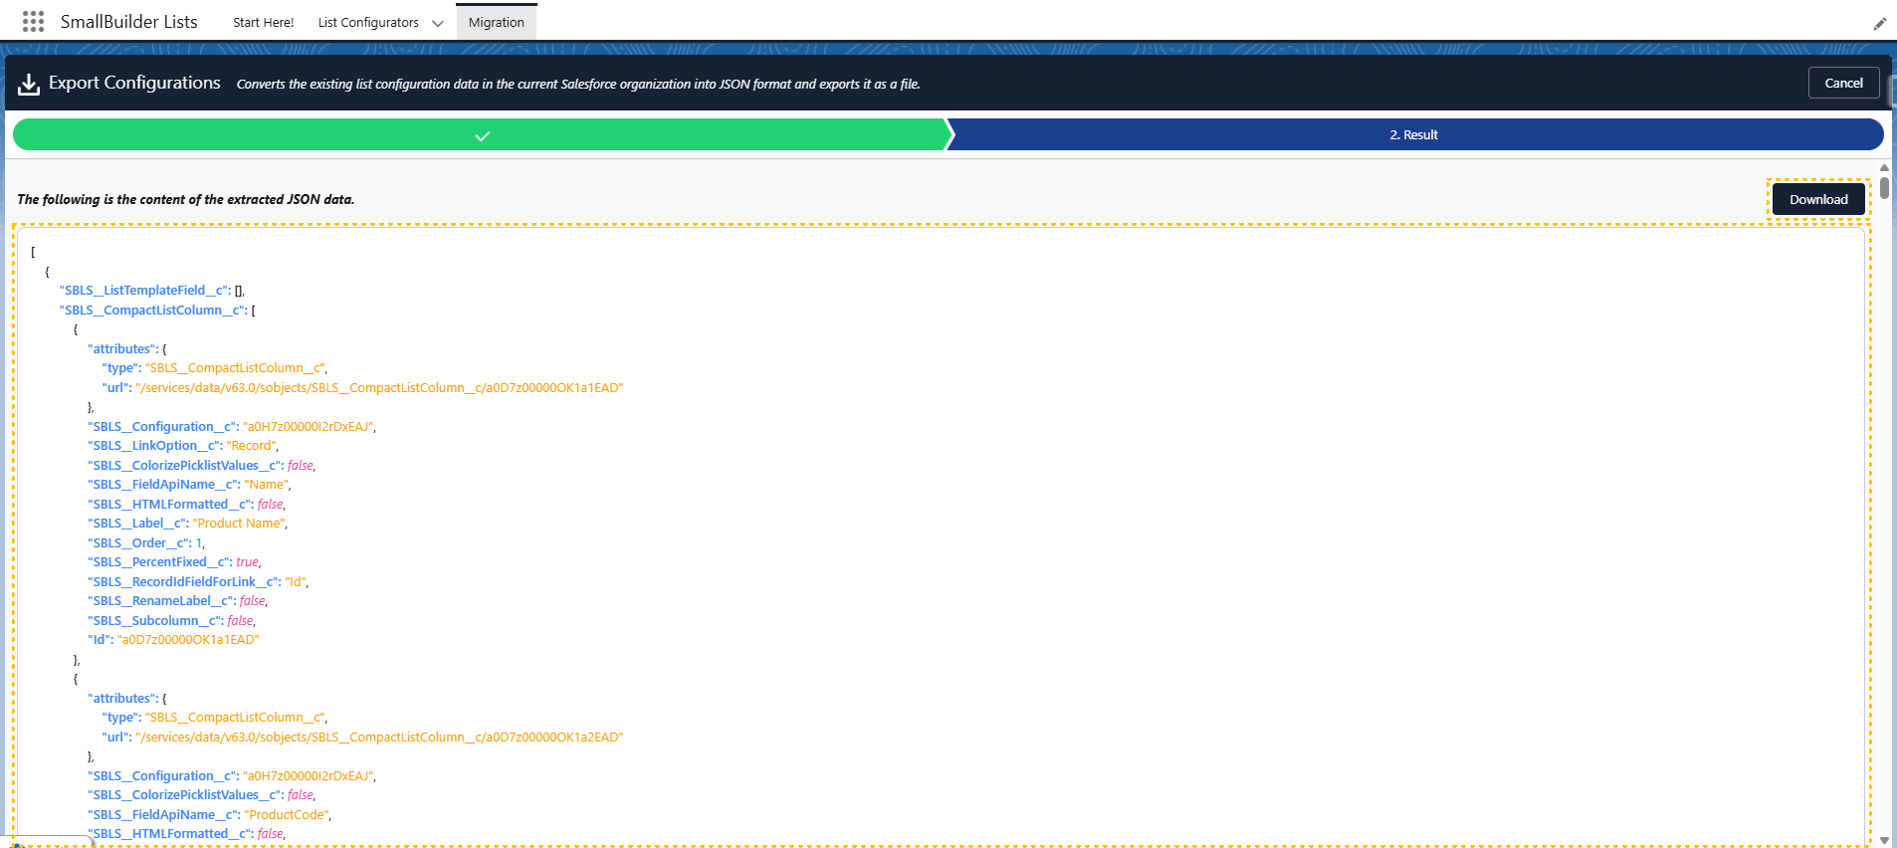1897x848 pixels.
Task: Click the scrollbar up arrow
Action: [x=1884, y=168]
